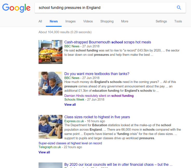Image resolution: width=191 pixels, height=168 pixels.
Task: Click the 'About 104,000 results' text
Action: point(65,32)
